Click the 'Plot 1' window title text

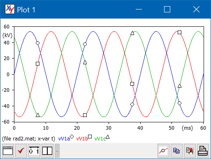click(26, 10)
